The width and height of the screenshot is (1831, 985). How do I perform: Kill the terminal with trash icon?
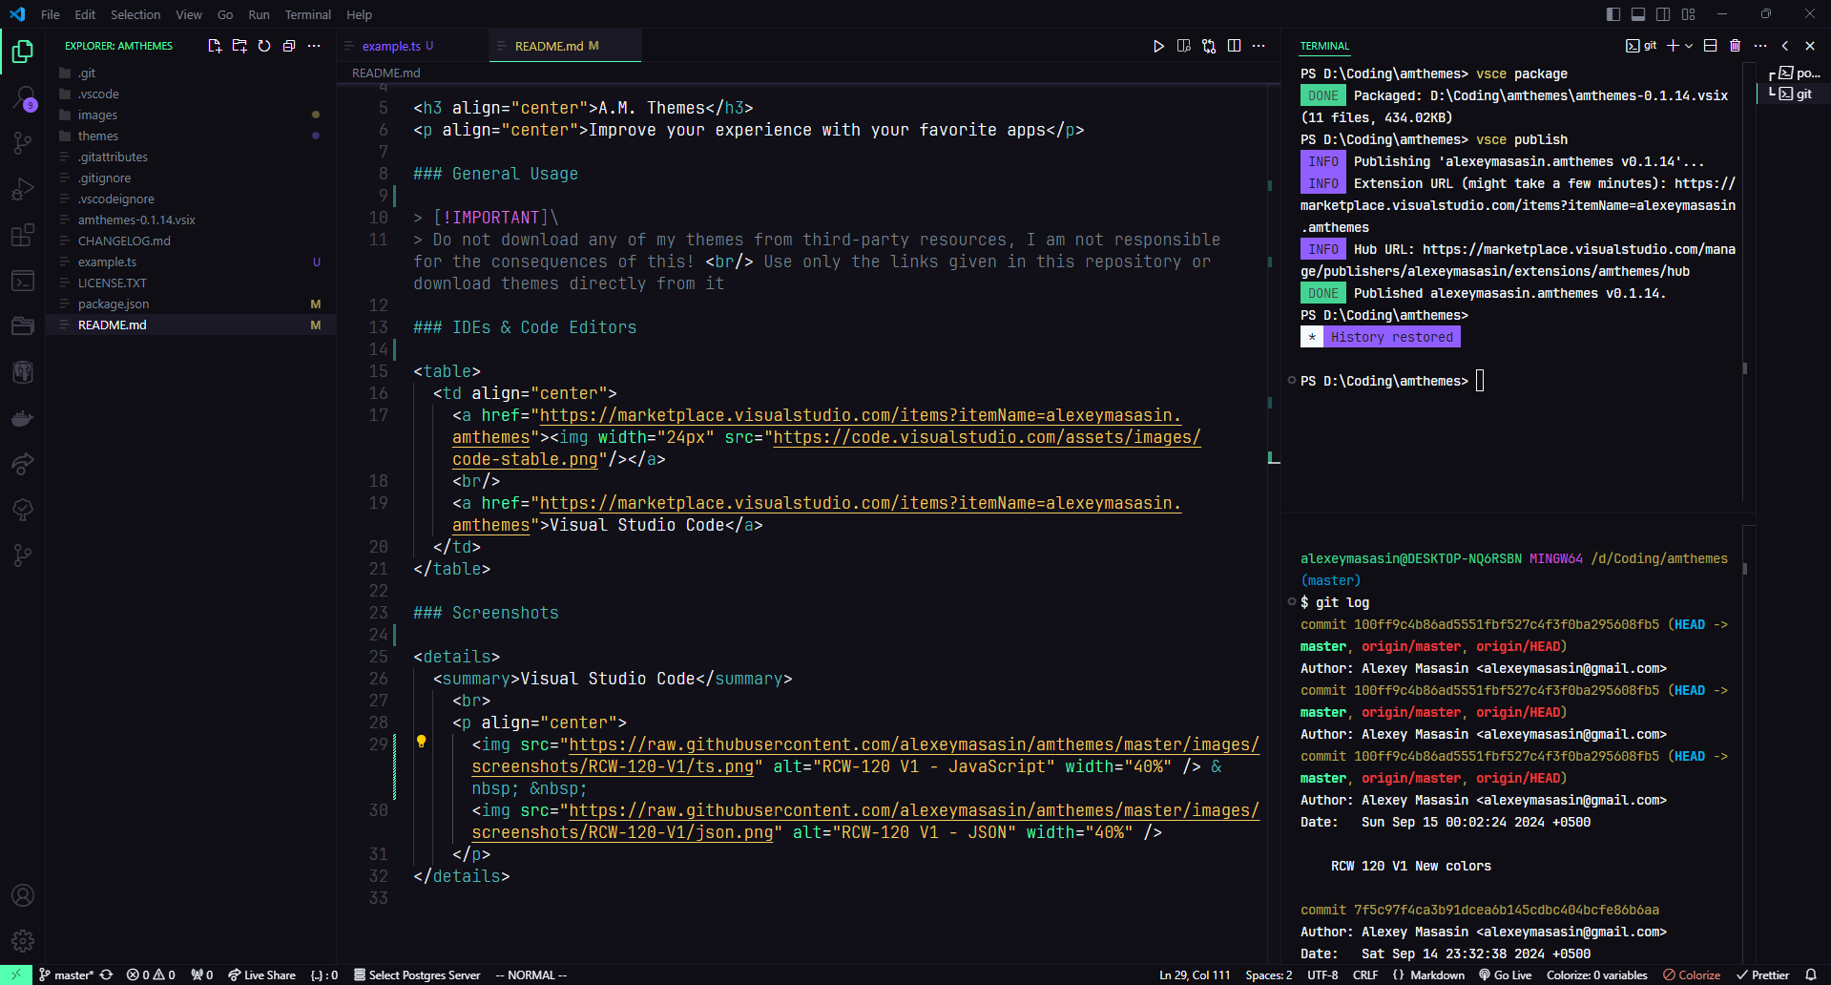1735,46
